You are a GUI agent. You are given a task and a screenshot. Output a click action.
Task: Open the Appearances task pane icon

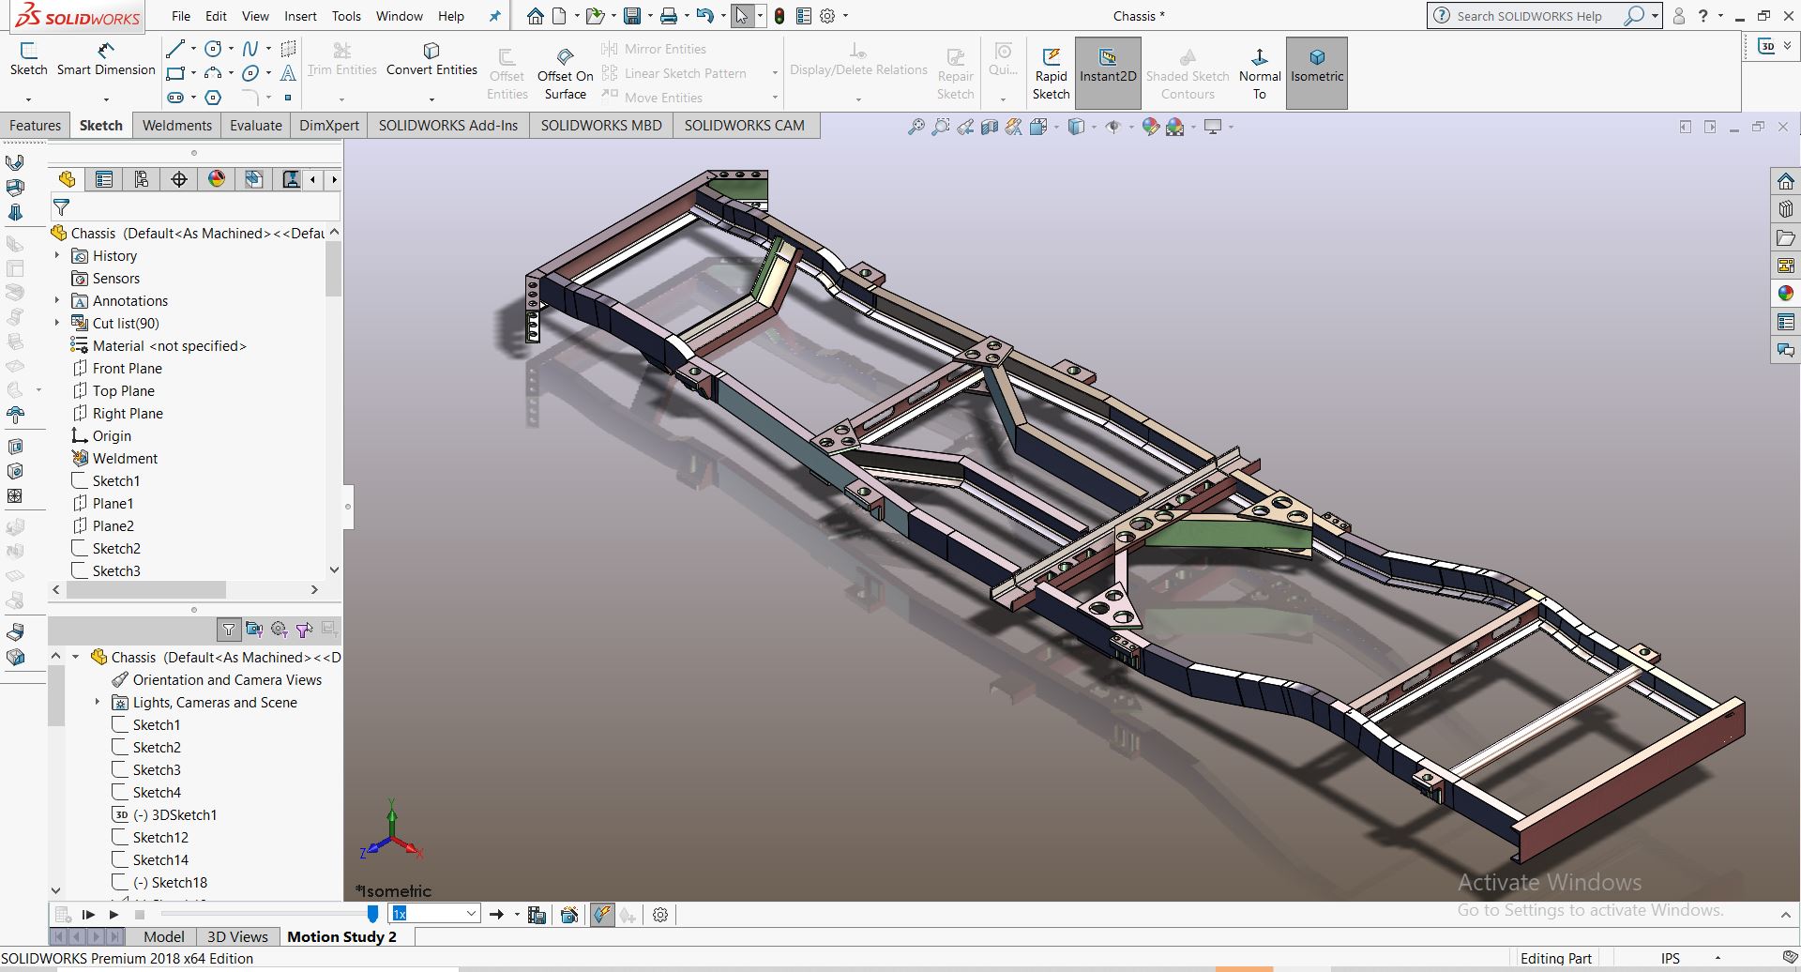[x=1786, y=294]
